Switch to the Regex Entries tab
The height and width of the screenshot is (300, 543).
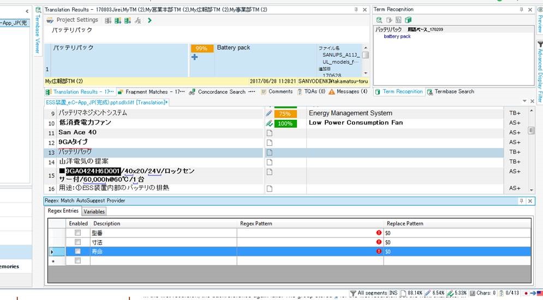coord(63,211)
